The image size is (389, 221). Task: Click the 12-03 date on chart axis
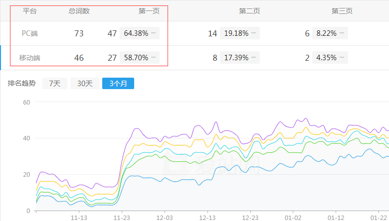[165, 218]
